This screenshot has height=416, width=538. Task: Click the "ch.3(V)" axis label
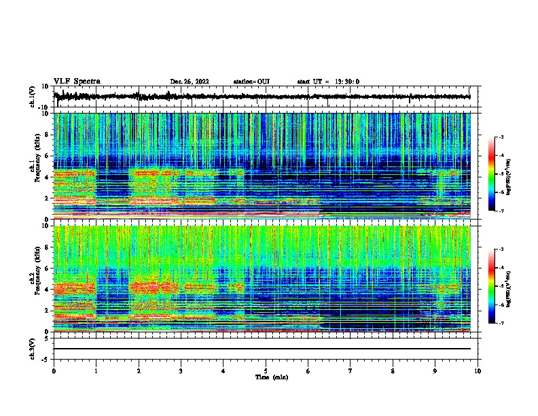33,349
